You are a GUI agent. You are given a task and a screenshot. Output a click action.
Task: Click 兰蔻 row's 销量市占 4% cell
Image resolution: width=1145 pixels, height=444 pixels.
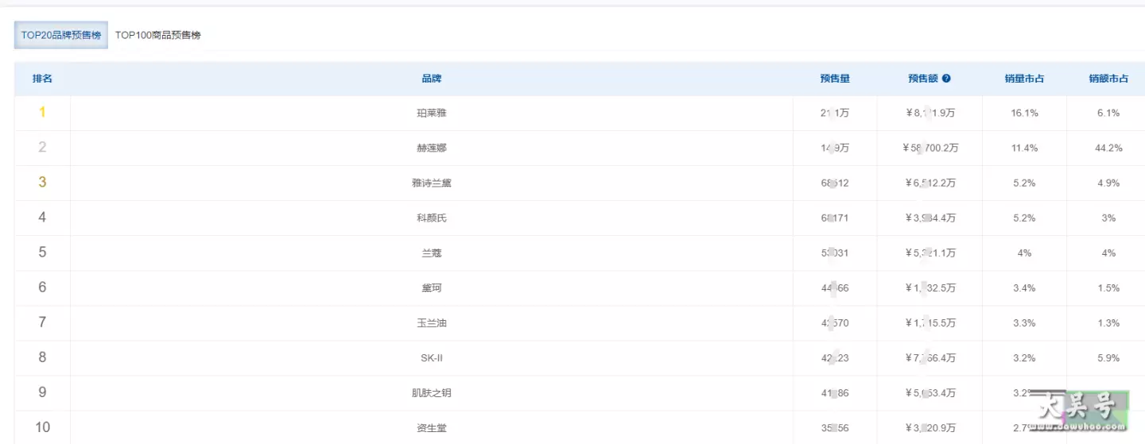tap(1024, 253)
